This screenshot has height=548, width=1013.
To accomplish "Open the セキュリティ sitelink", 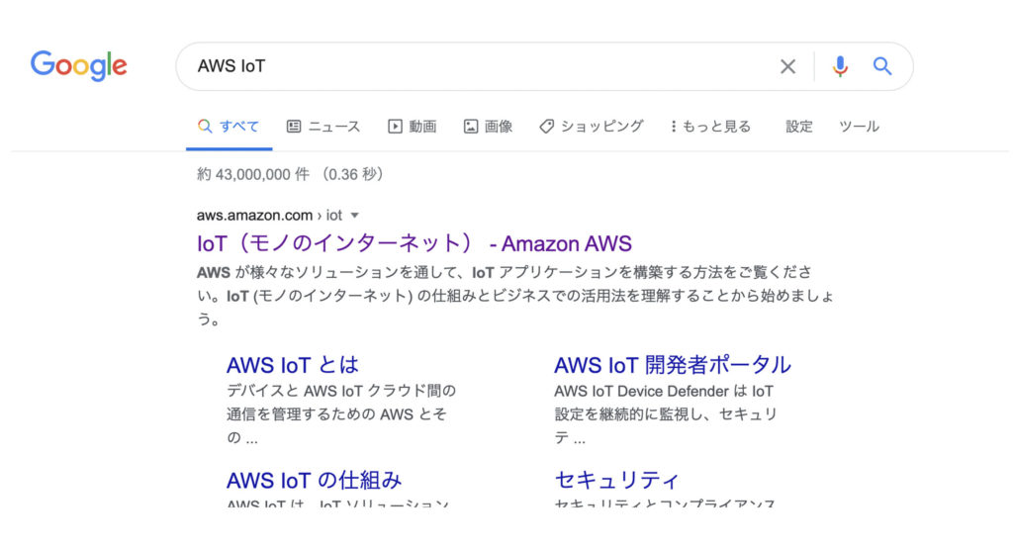I will coord(616,481).
